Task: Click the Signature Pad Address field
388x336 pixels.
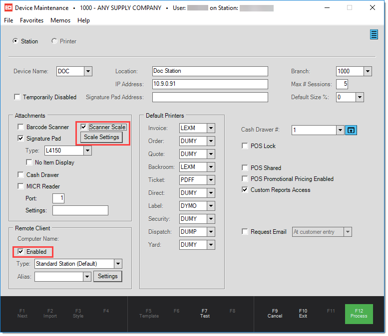Action: point(211,98)
